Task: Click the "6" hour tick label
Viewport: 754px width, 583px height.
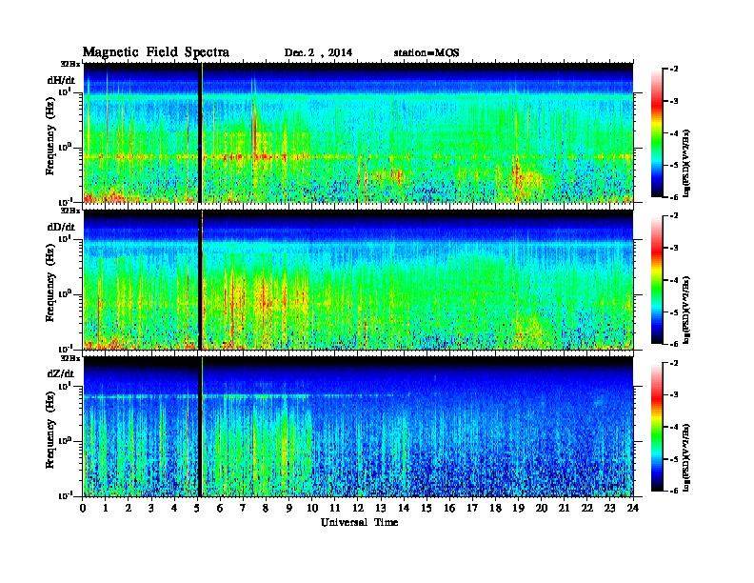Action: (220, 508)
